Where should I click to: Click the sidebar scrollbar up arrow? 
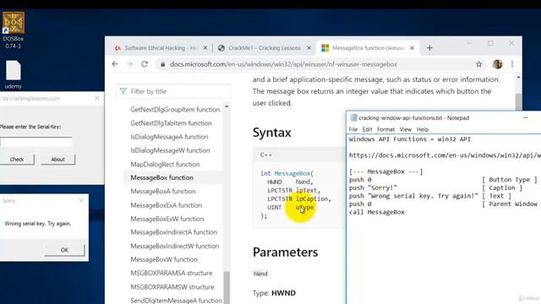coord(227,106)
